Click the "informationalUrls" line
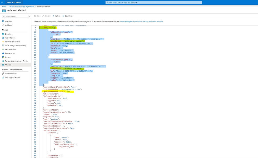Image resolution: width=258 pixels, height=158 pixels. 53,96
